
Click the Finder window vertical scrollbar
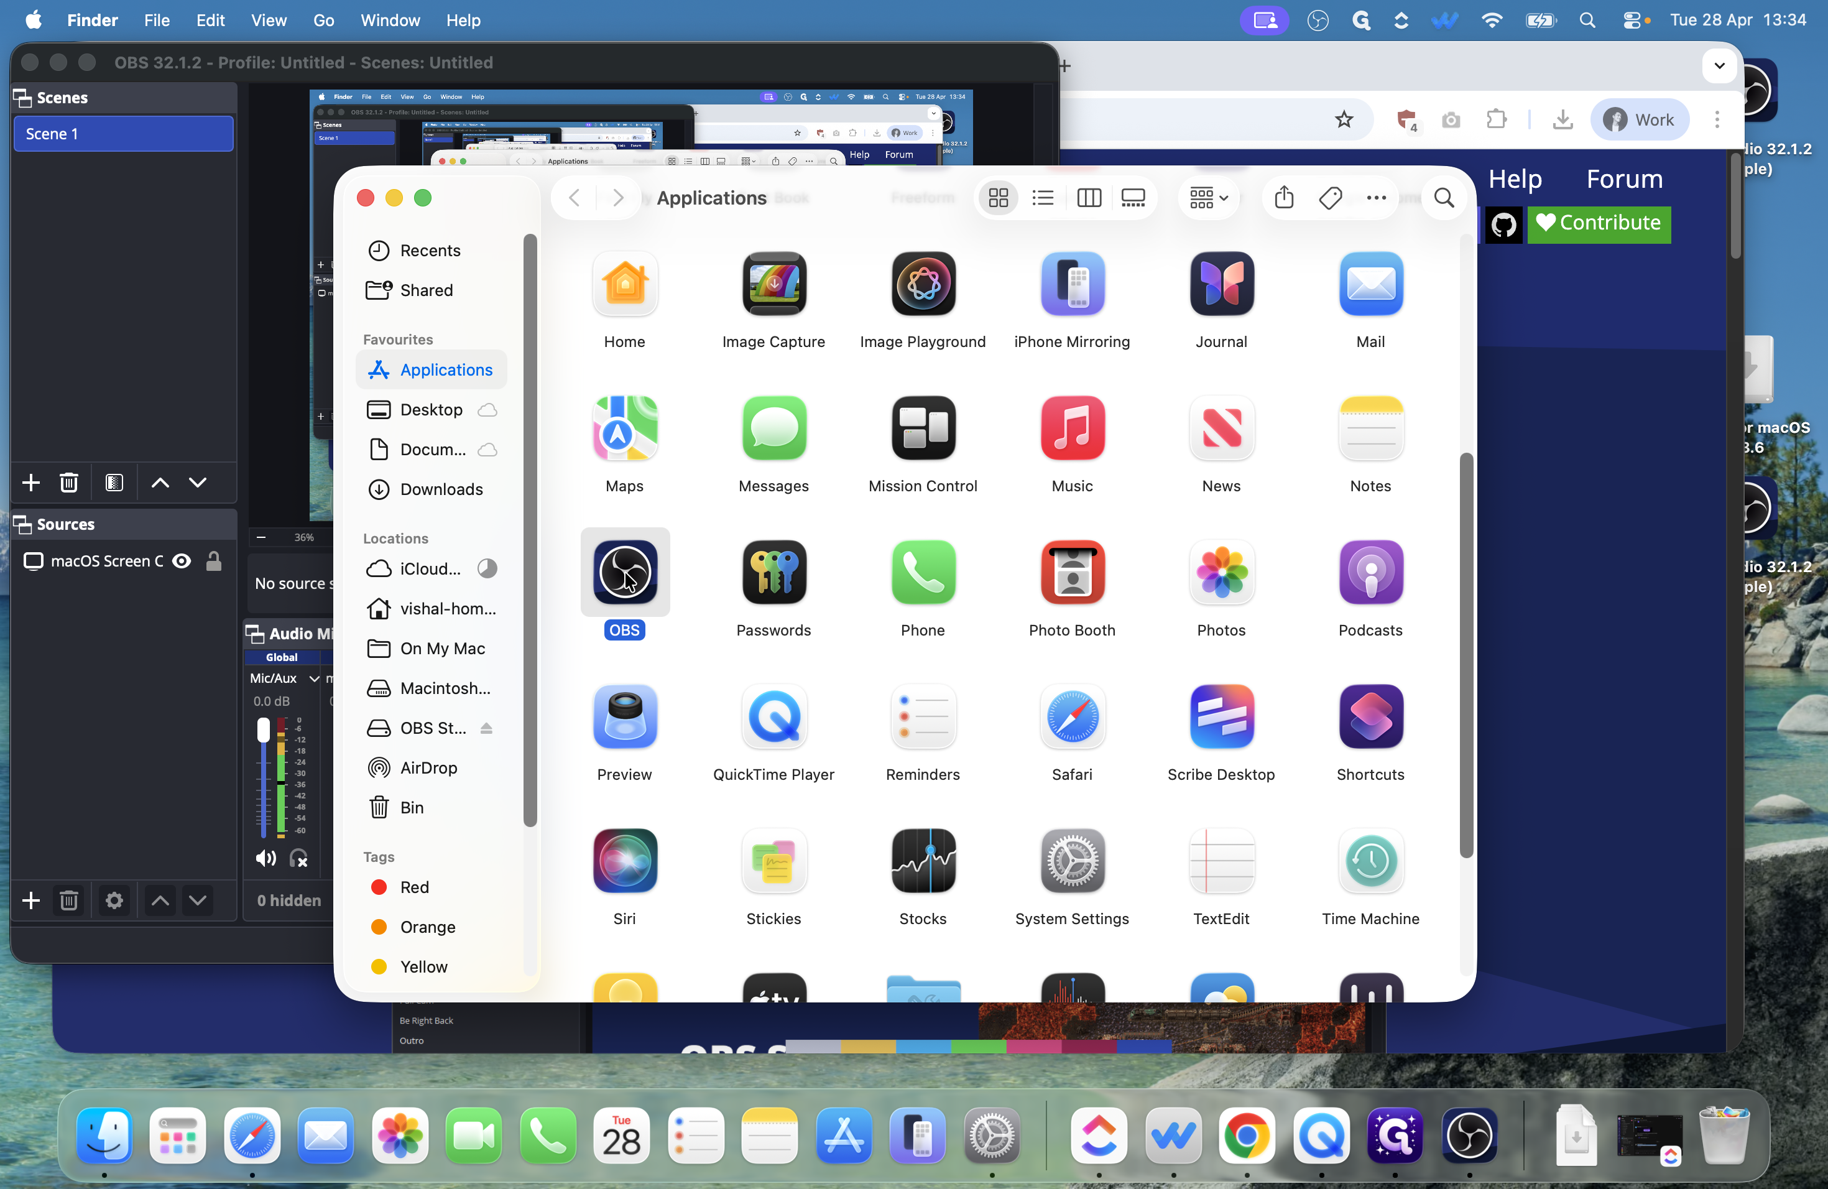tap(1466, 654)
